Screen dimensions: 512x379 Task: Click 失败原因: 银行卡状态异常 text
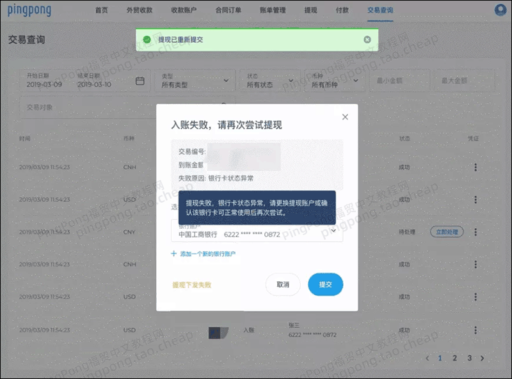pos(216,178)
